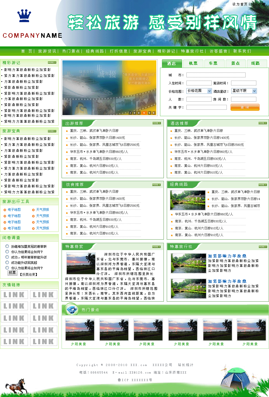Click the 城市 input field
The width and height of the screenshot is (269, 397).
point(216,75)
